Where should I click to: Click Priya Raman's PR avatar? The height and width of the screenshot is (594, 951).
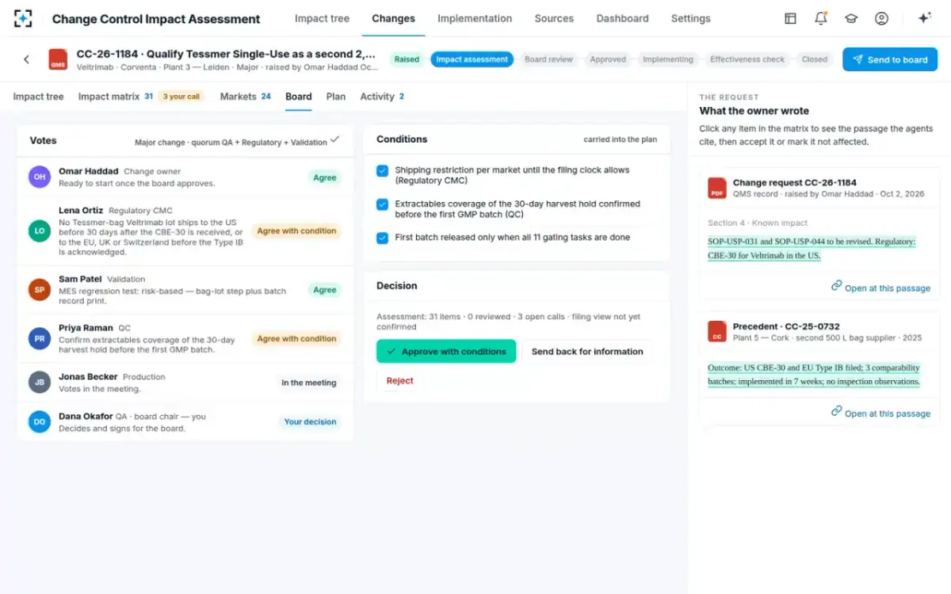click(40, 339)
